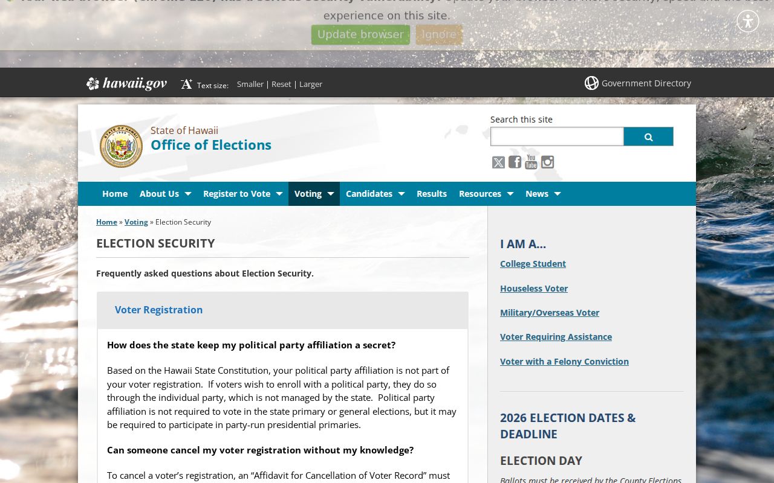Viewport: 774px width, 483px height.
Task: Click the State of Hawaii seal
Action: [121, 146]
